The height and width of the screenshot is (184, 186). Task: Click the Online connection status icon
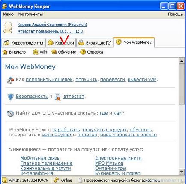point(56,180)
